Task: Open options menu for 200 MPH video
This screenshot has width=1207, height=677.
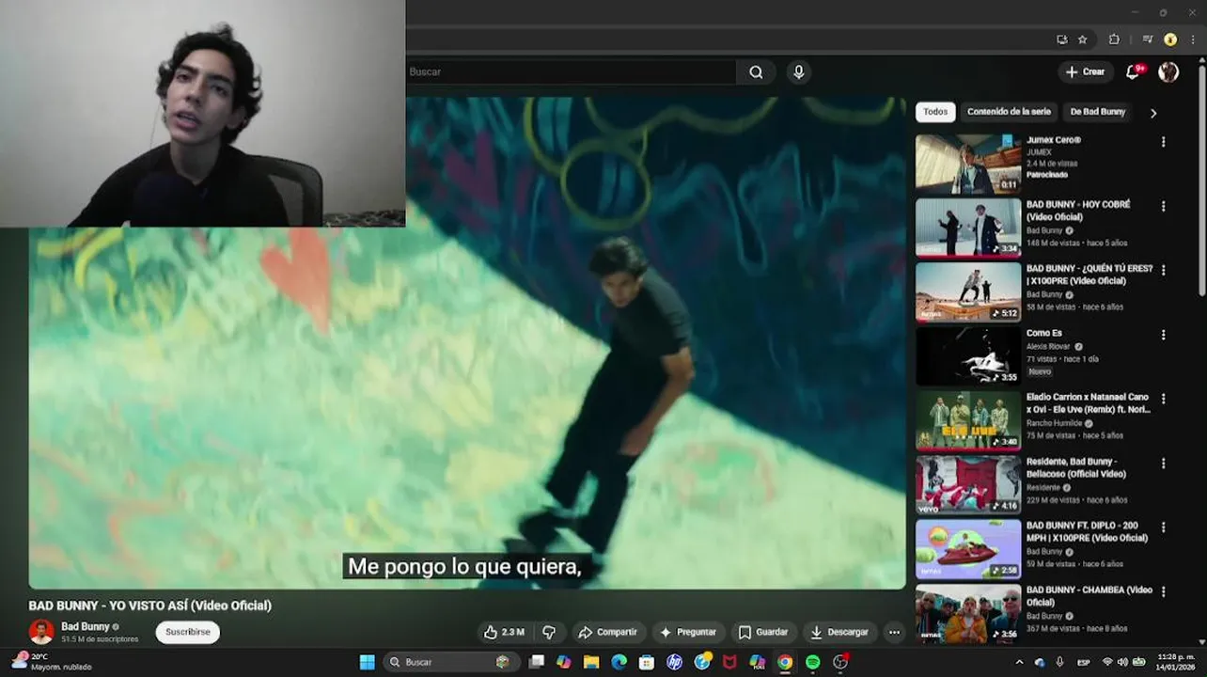Action: click(1163, 527)
